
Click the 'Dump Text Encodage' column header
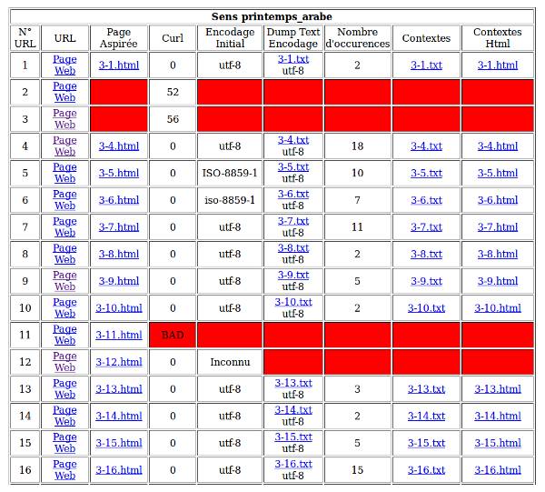tap(293, 38)
